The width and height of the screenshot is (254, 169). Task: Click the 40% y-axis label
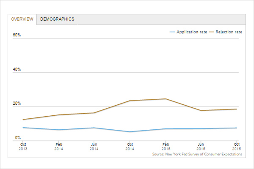tap(17, 70)
